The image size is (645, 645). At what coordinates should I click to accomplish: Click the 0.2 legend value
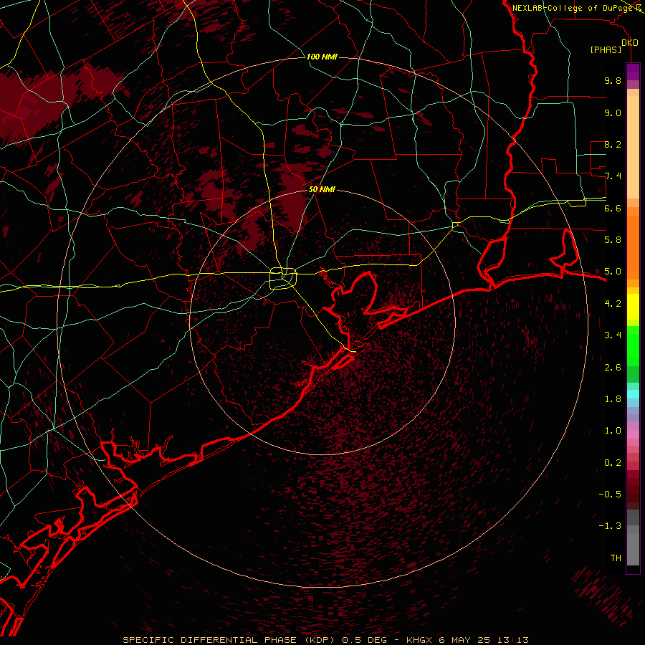pyautogui.click(x=613, y=462)
